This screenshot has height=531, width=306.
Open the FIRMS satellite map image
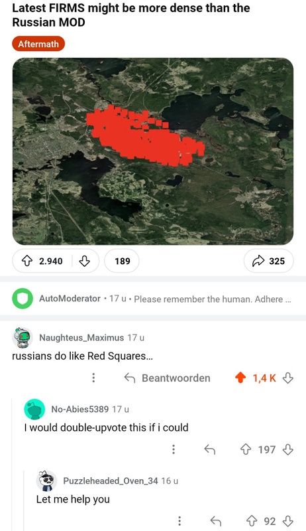point(153,151)
